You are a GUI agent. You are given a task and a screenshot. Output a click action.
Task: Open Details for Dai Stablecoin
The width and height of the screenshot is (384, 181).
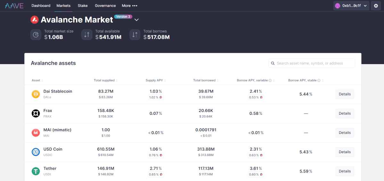(x=345, y=94)
